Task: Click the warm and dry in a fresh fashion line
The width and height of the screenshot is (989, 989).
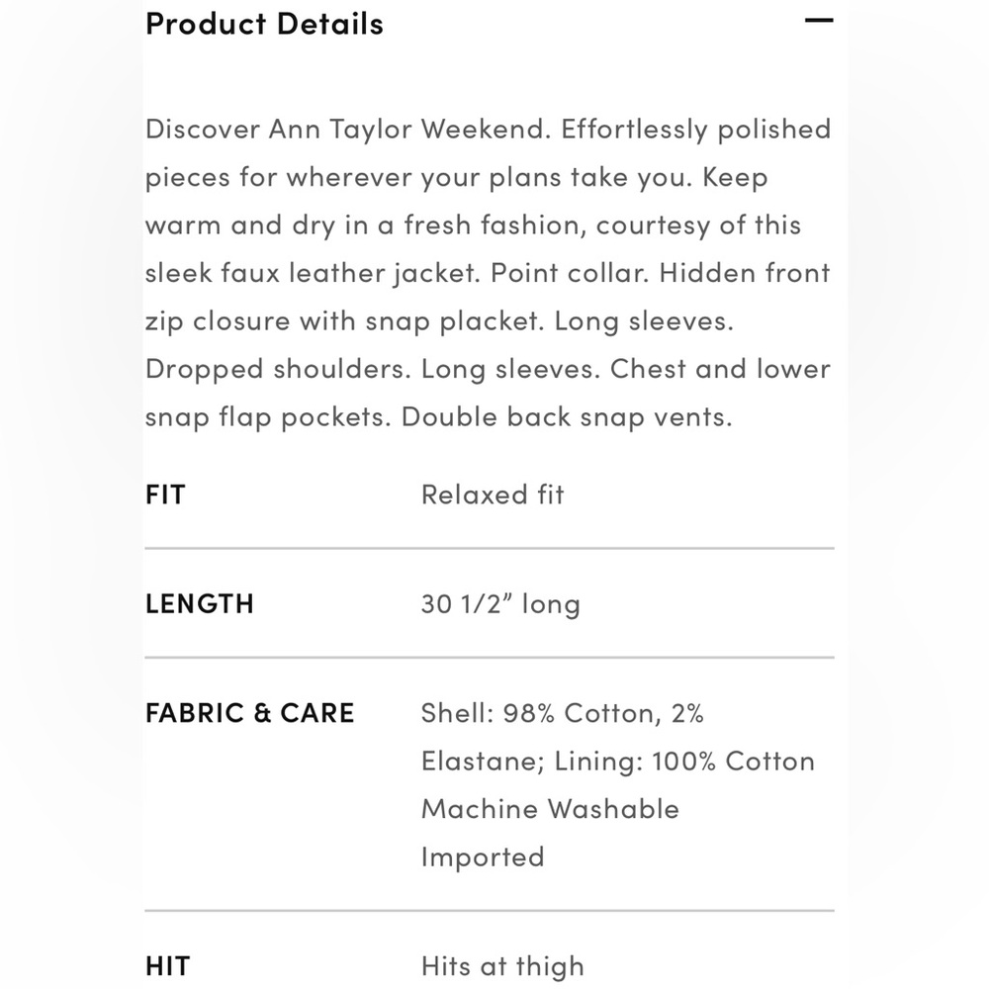Action: click(473, 225)
